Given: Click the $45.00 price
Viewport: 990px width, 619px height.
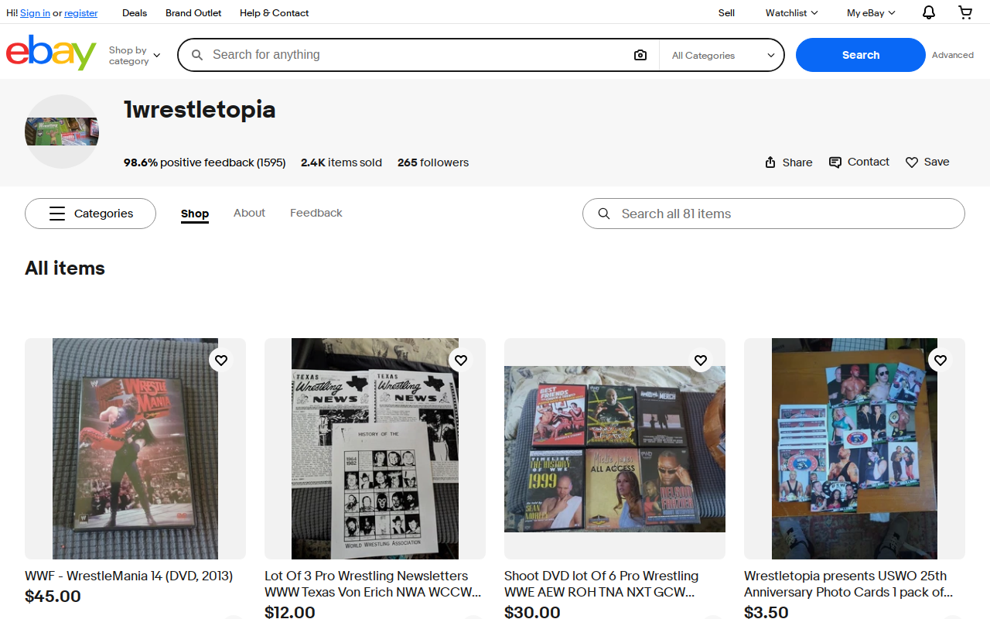Looking at the screenshot, I should click(53, 597).
